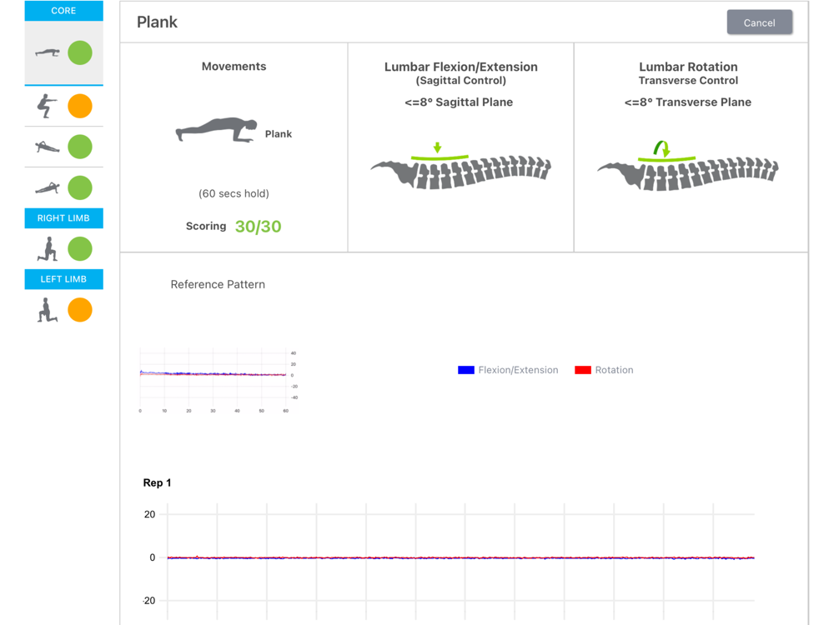
Task: Expand the LEFT LIMB section header
Action: [64, 279]
